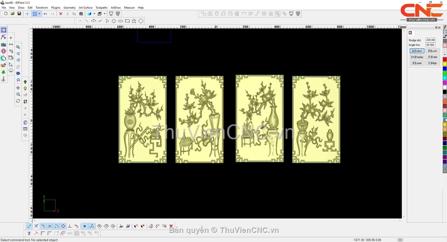Select the ellipse drawing tool
The image size is (447, 242).
point(121,21)
